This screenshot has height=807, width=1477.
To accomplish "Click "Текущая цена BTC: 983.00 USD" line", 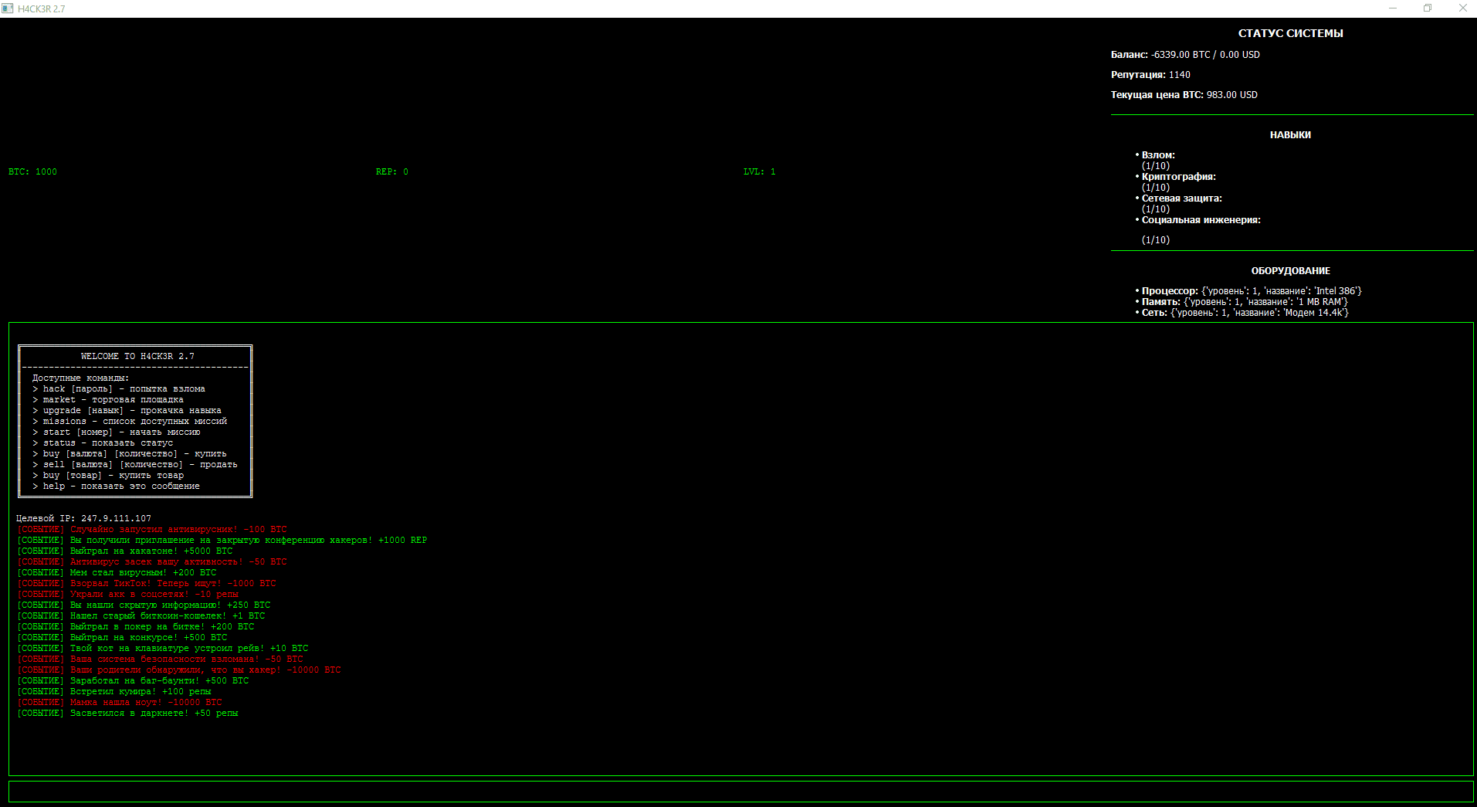I will coord(1184,95).
